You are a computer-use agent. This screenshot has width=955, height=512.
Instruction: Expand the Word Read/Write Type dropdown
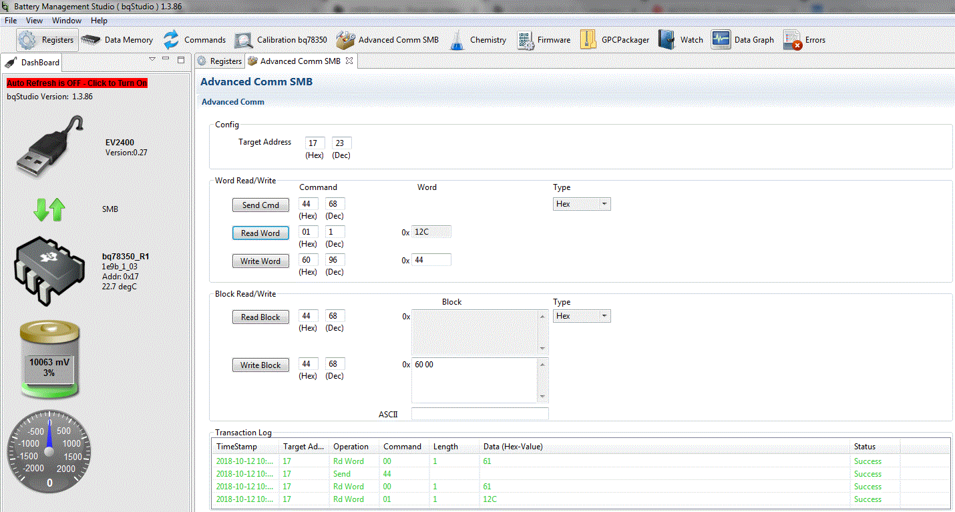[x=582, y=204]
